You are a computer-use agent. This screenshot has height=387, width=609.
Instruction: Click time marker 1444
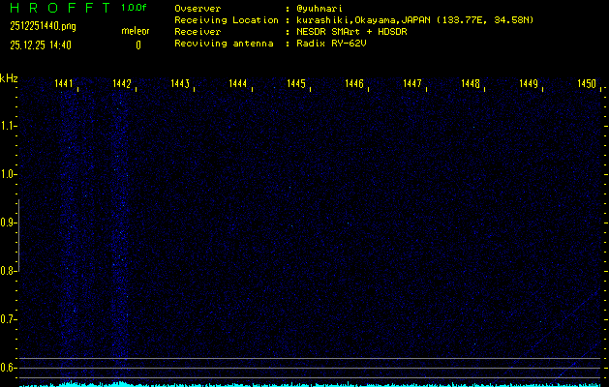coord(238,83)
